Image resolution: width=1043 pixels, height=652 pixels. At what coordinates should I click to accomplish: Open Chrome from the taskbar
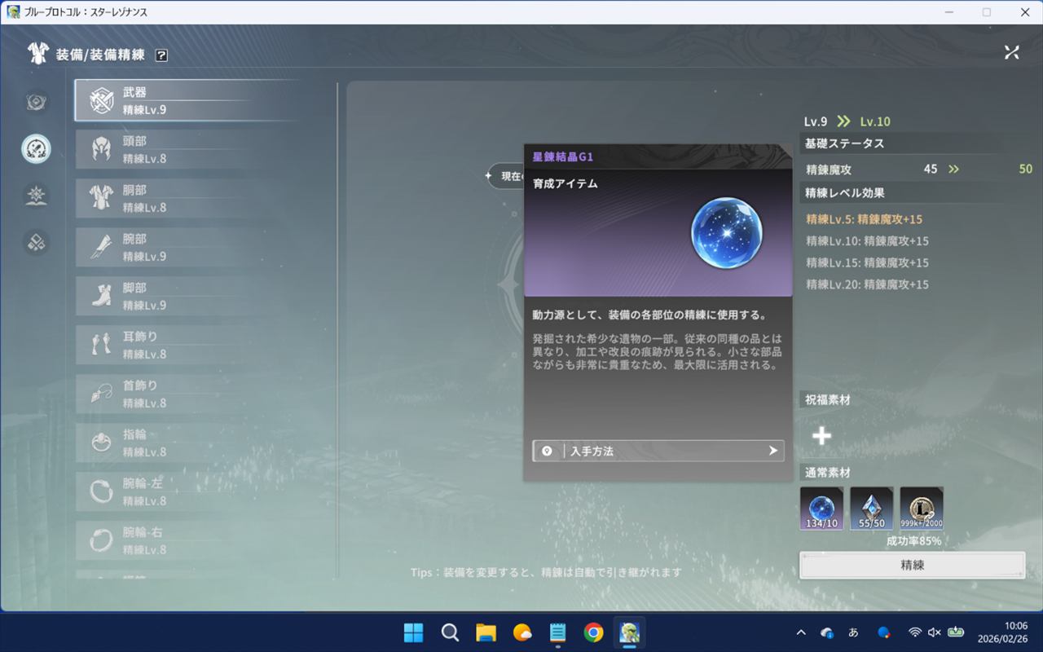click(593, 632)
